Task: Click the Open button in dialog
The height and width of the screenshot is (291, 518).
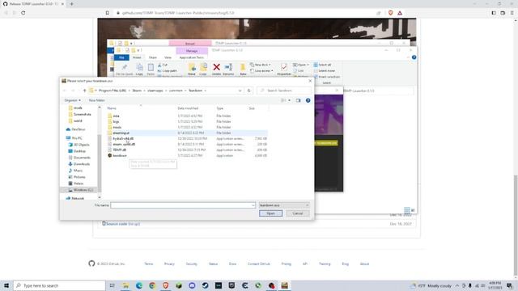Action: 270,213
